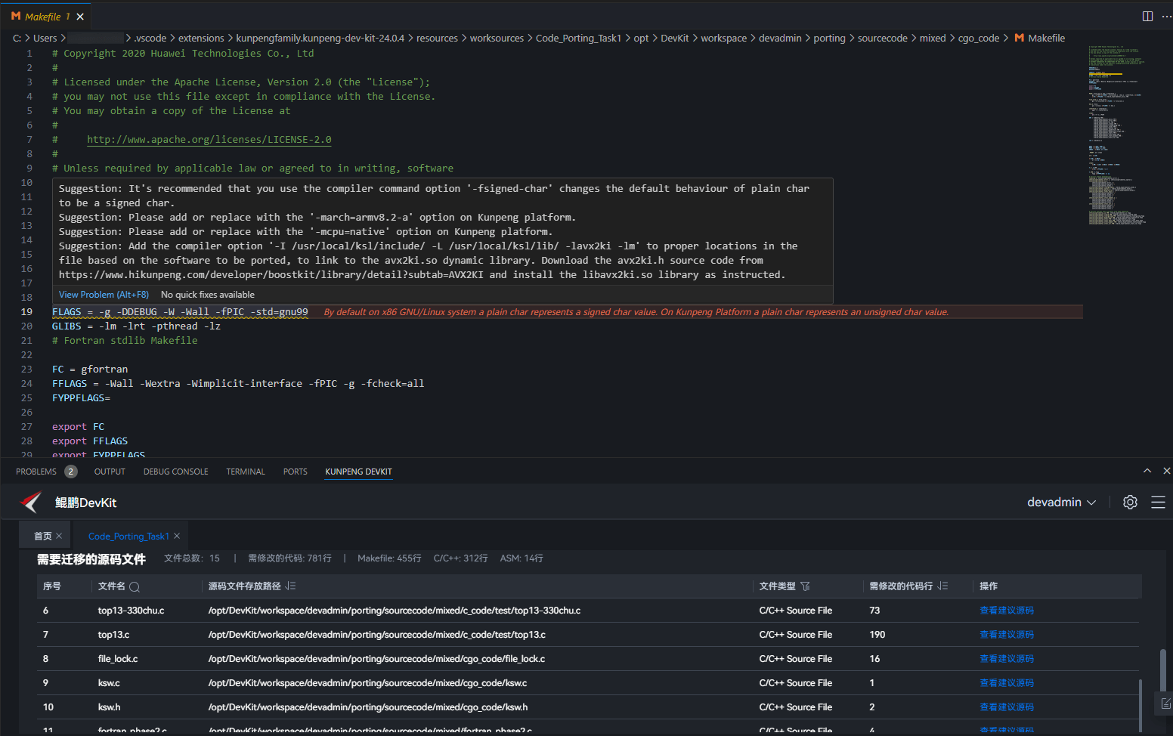Split the editor to the right
This screenshot has width=1173, height=736.
click(1147, 16)
